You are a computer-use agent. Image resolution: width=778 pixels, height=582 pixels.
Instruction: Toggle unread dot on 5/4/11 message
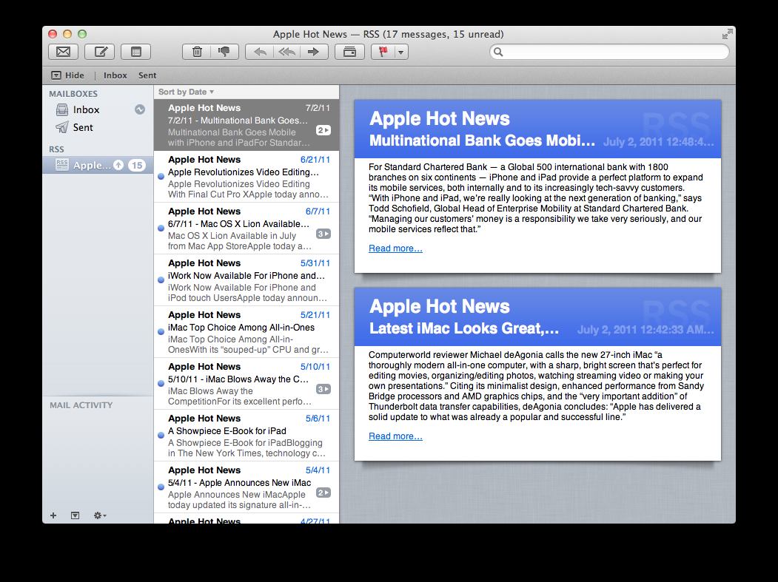click(x=161, y=487)
